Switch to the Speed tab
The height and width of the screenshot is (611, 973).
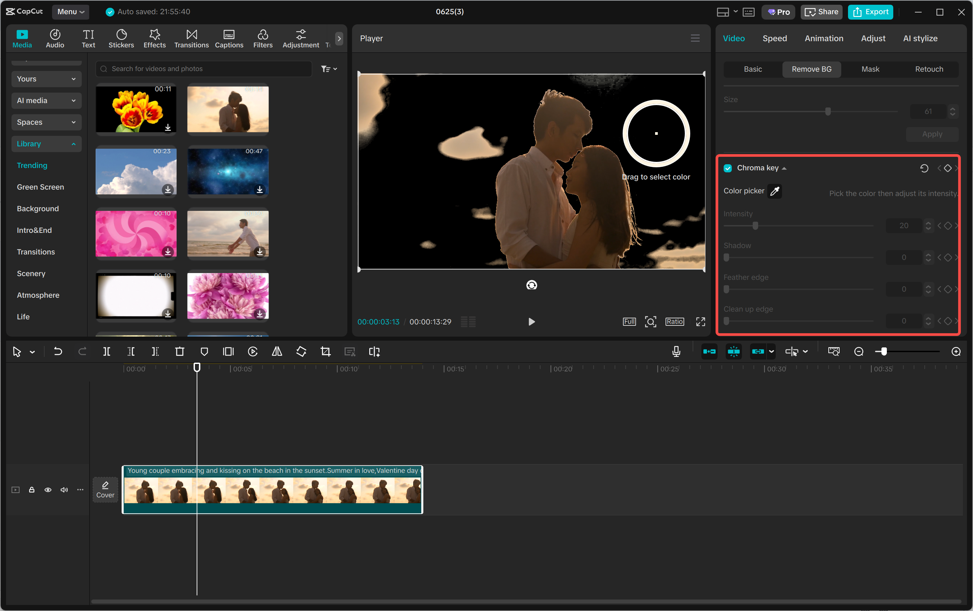[774, 38]
